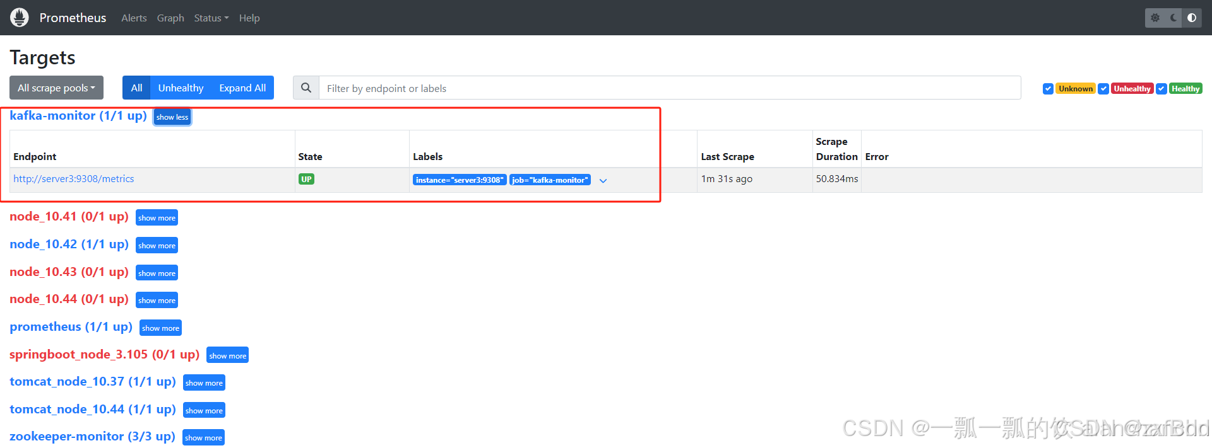This screenshot has height=448, width=1212.
Task: Click the node_10.42 pool heading
Action: point(69,244)
